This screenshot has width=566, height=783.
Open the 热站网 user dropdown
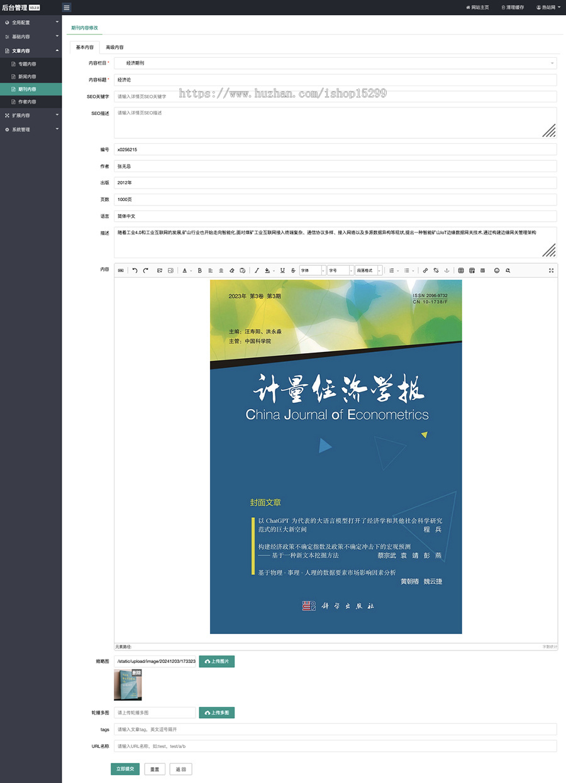[548, 8]
